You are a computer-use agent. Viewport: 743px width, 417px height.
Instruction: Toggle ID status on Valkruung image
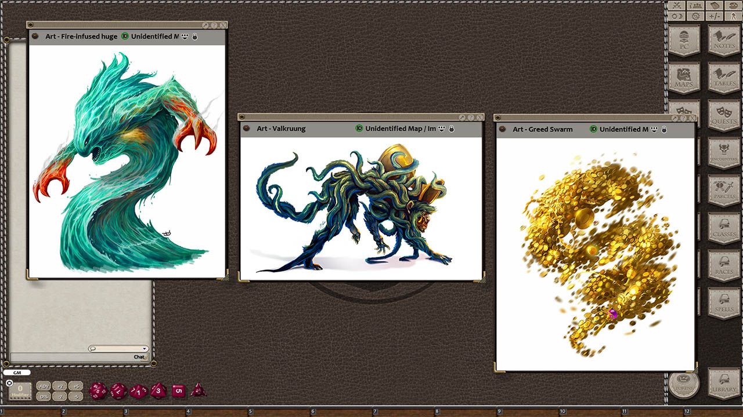click(359, 129)
